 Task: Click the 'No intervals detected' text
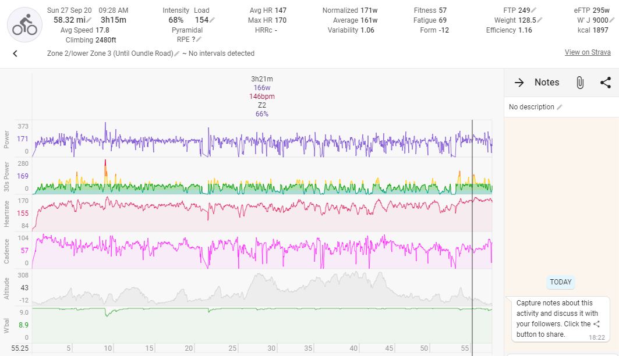pos(221,54)
